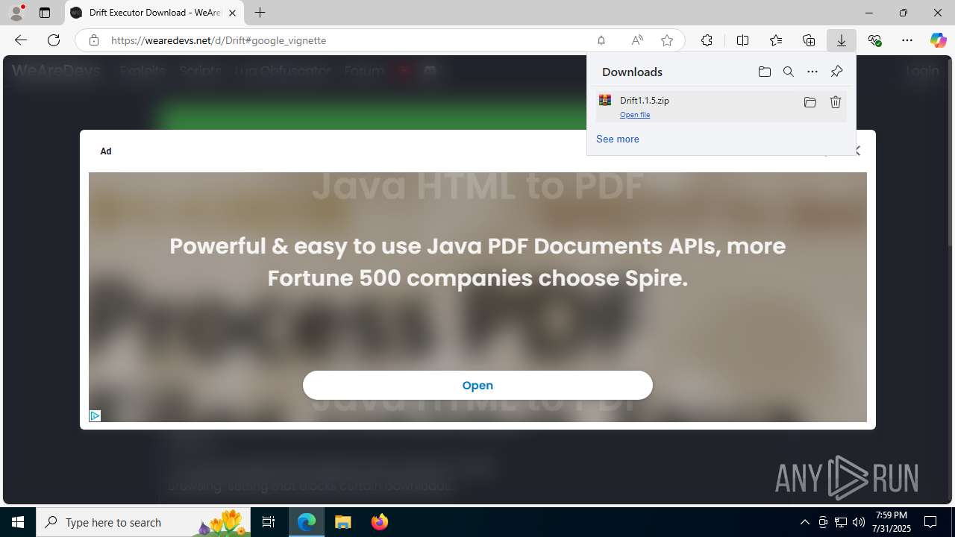The image size is (955, 537).
Task: Close the ad overlay with X
Action: (856, 151)
